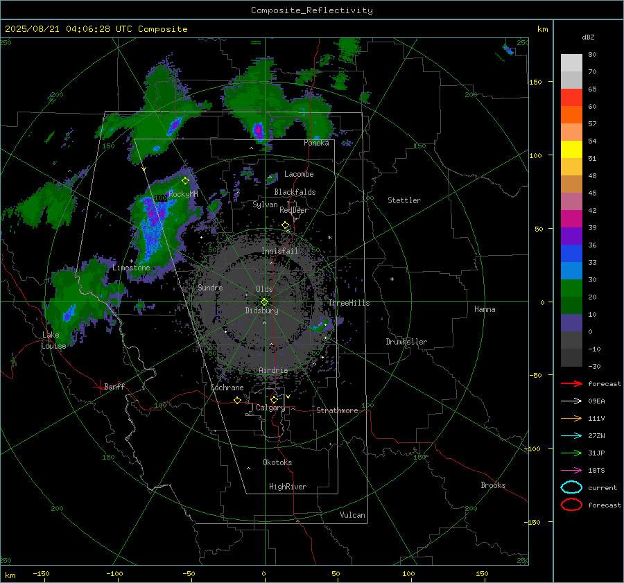Click the magenta swatch in dBZ scale
The height and width of the screenshot is (583, 624).
[571, 219]
